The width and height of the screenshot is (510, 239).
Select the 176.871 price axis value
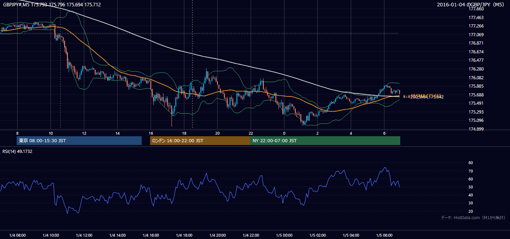pyautogui.click(x=476, y=43)
